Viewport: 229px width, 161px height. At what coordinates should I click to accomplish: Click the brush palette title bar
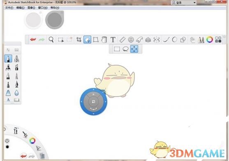pyautogui.click(x=13, y=44)
